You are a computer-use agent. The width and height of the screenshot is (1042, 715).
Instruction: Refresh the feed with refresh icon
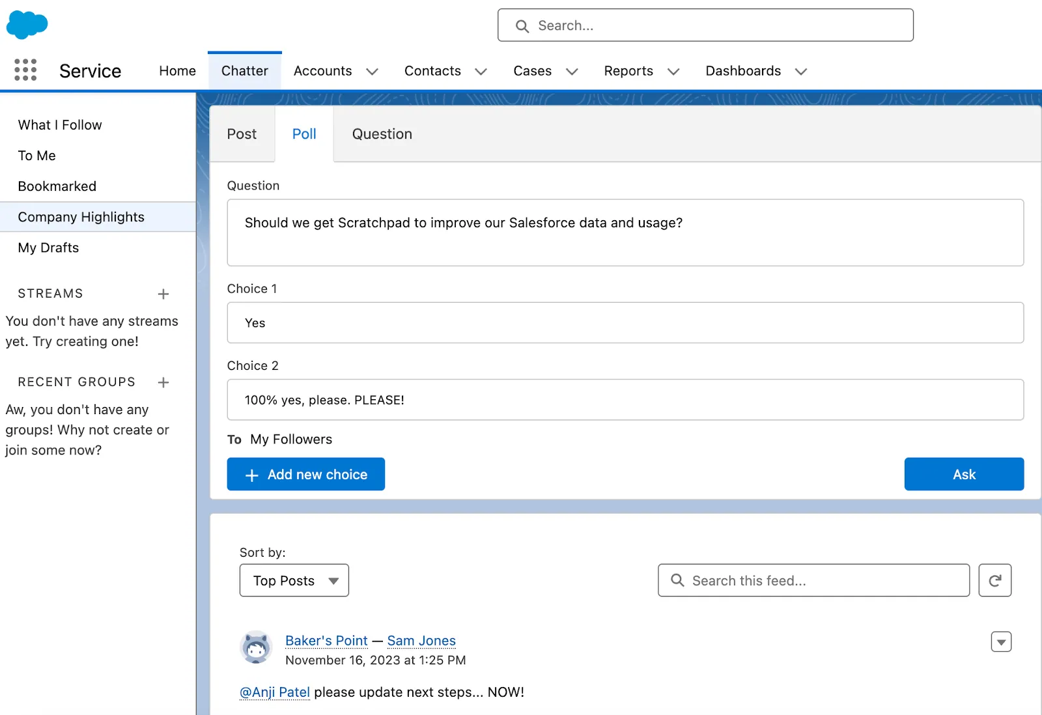click(994, 580)
